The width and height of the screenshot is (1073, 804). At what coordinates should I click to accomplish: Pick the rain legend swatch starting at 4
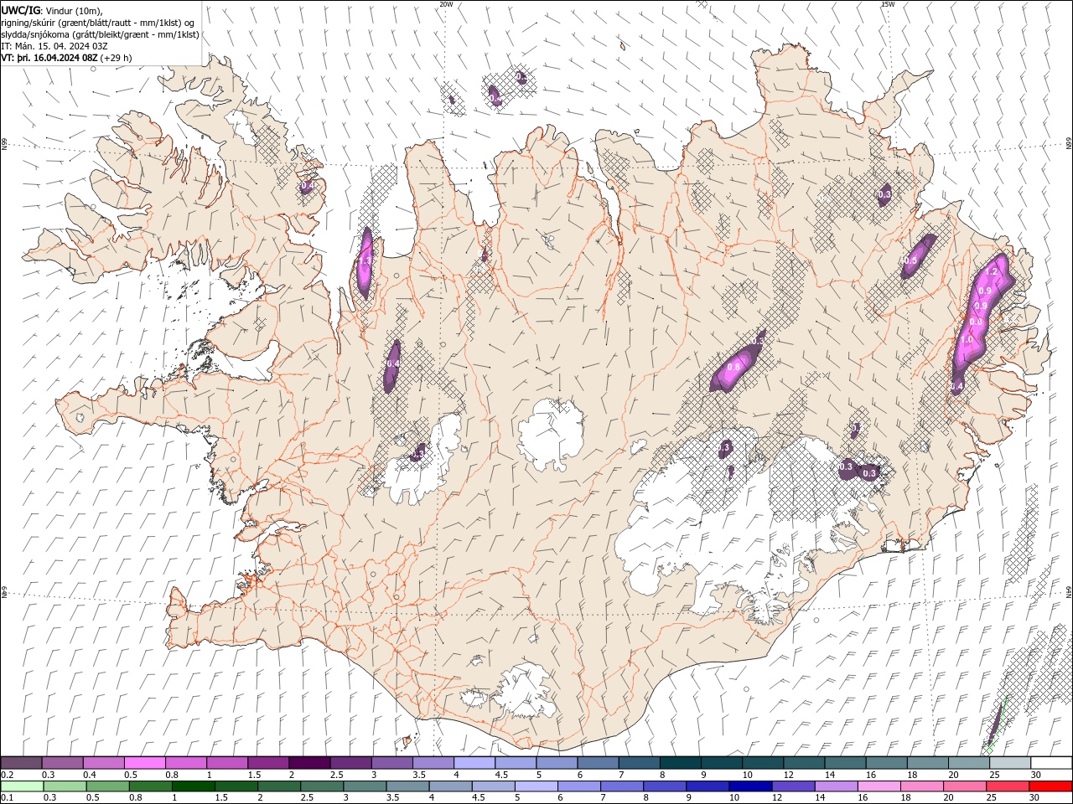pos(450,786)
